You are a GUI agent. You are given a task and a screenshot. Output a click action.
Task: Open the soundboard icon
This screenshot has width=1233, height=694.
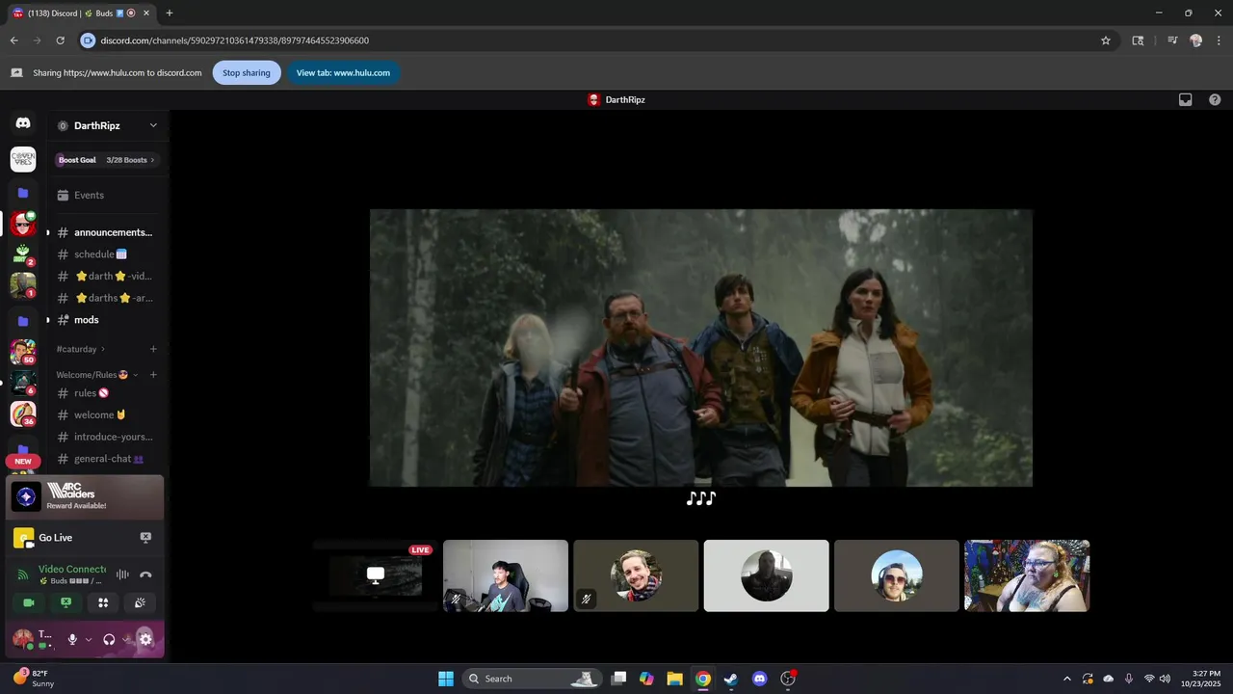(x=140, y=602)
